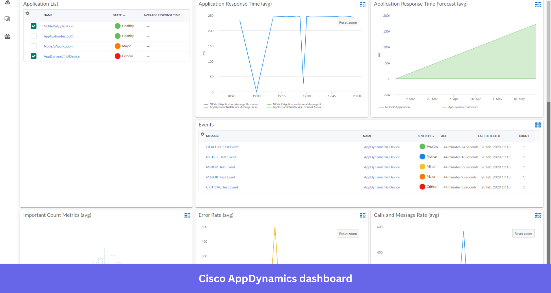Image resolution: width=551 pixels, height=293 pixels.
Task: Uncheck the AppDynamicTrialDevice checkbox
Action: pyautogui.click(x=33, y=56)
